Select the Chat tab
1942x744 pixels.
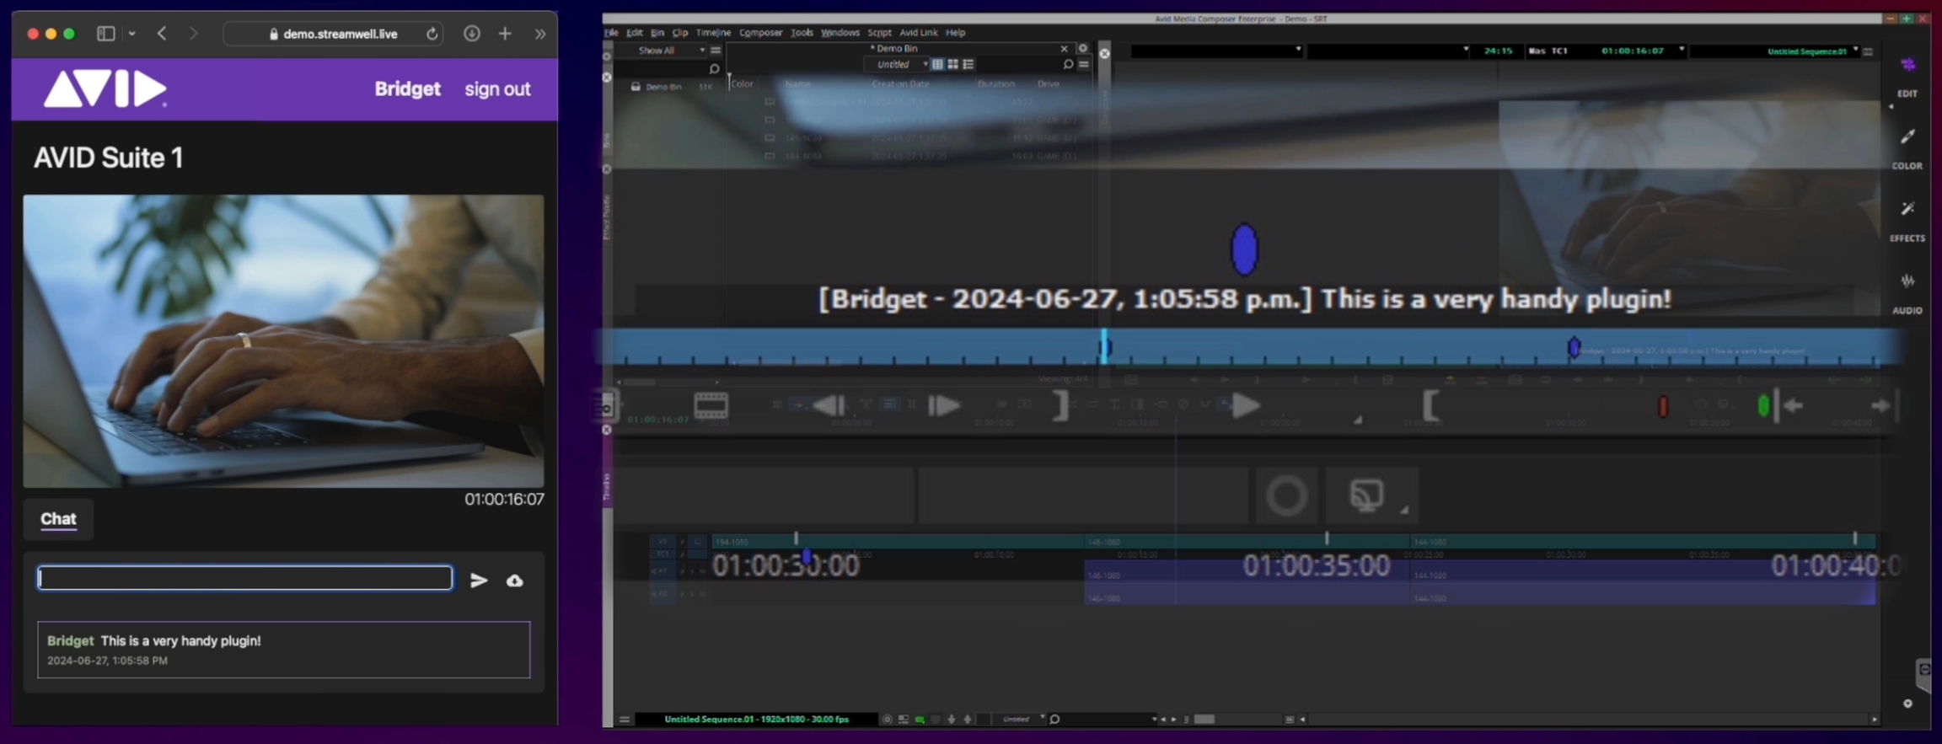58,519
